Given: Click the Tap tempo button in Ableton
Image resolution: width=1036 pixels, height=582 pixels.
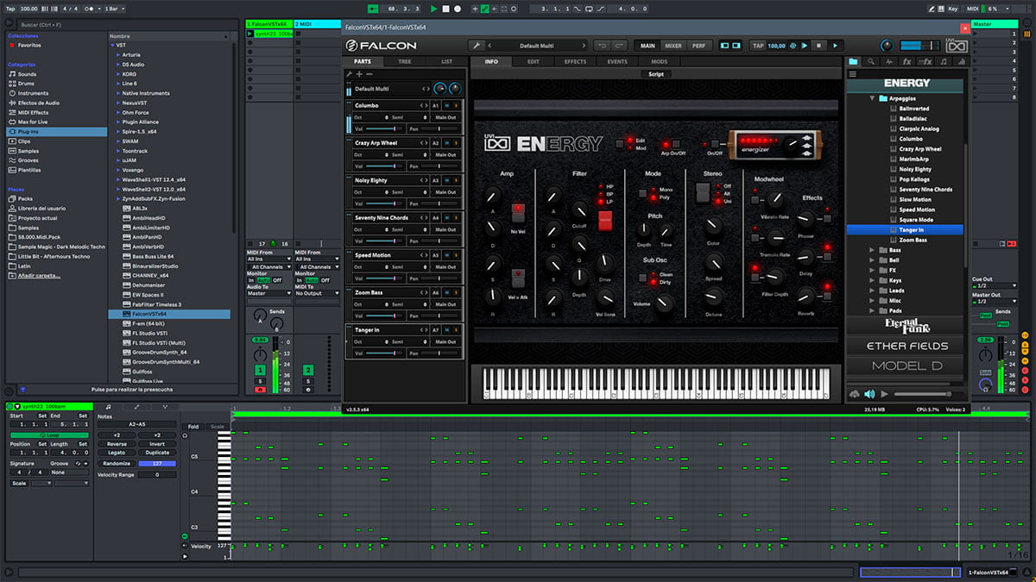Looking at the screenshot, I should tap(9, 9).
